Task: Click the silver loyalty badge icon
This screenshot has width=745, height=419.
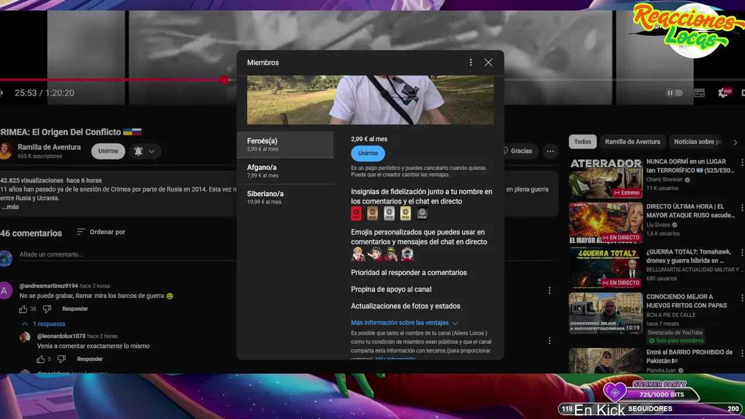Action: pyautogui.click(x=389, y=214)
